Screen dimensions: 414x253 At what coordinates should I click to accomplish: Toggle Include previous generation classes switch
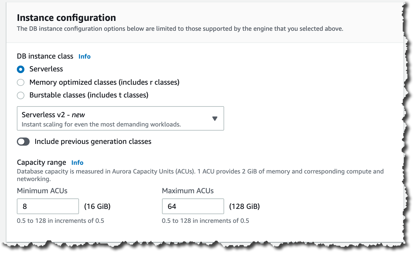23,142
